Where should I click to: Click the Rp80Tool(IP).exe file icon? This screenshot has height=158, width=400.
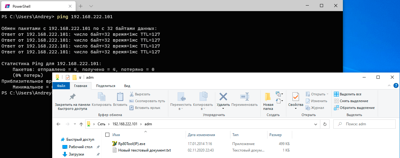[x=115, y=144]
